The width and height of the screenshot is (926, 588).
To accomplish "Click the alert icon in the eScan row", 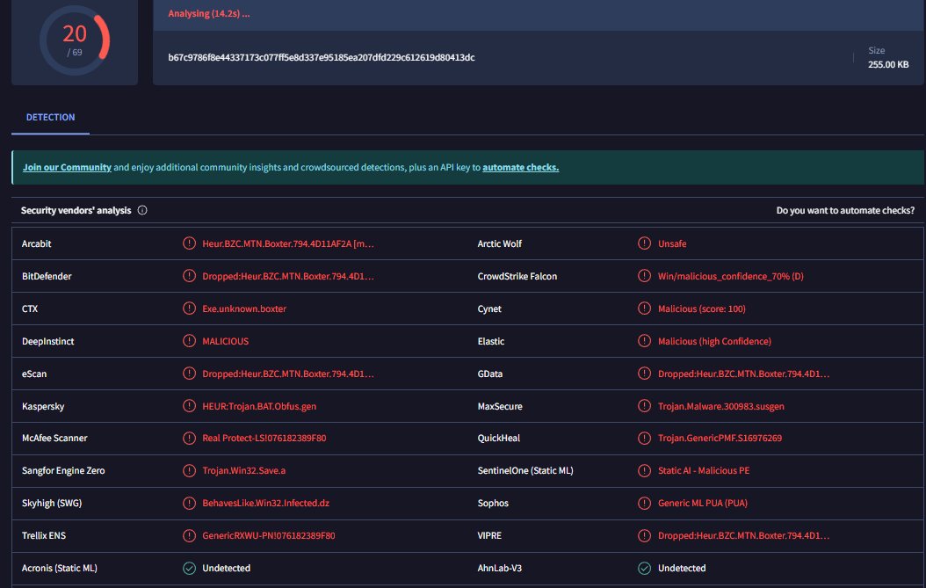I will coord(189,374).
